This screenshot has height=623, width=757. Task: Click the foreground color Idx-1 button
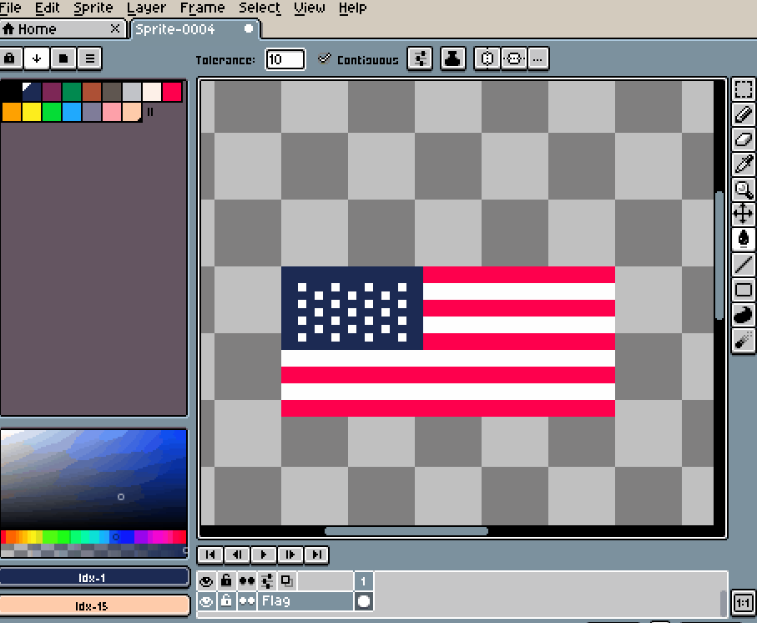tap(93, 578)
